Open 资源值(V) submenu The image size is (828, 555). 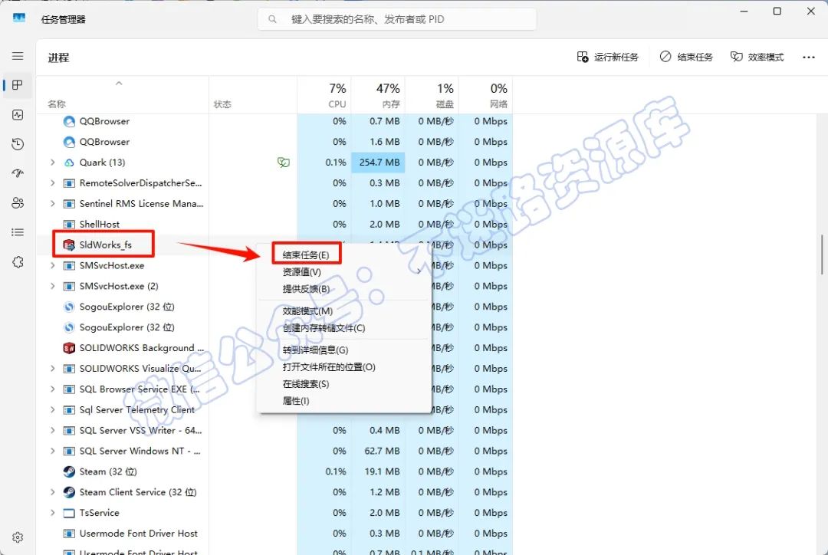(343, 272)
